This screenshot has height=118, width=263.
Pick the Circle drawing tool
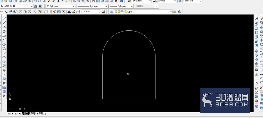tap(4, 45)
